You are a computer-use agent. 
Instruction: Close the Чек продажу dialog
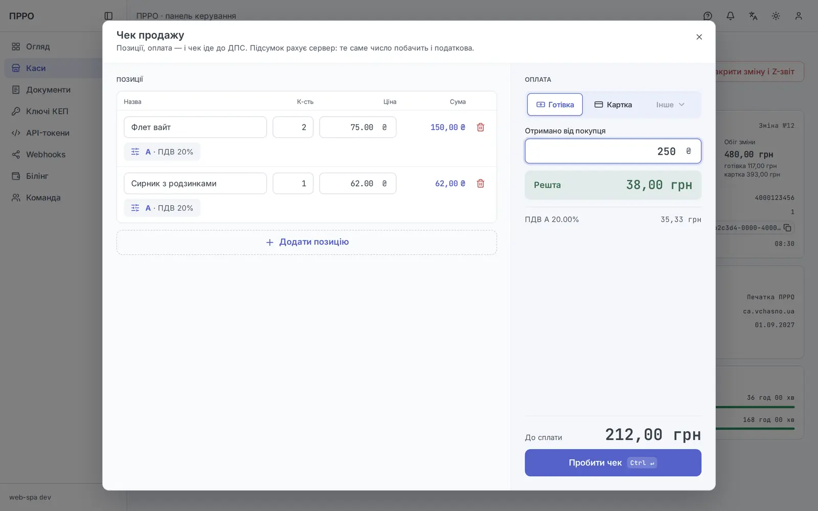699,37
